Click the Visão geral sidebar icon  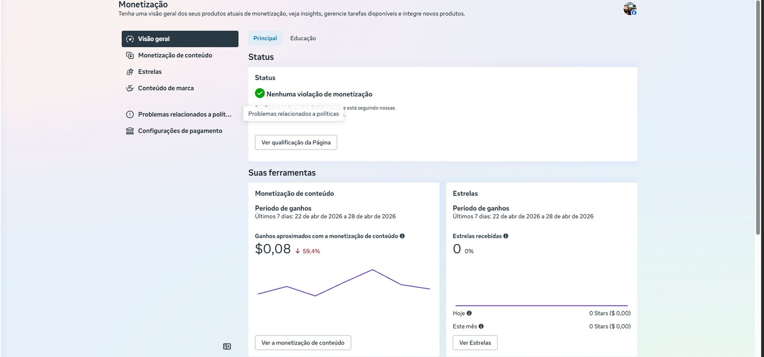(x=130, y=39)
